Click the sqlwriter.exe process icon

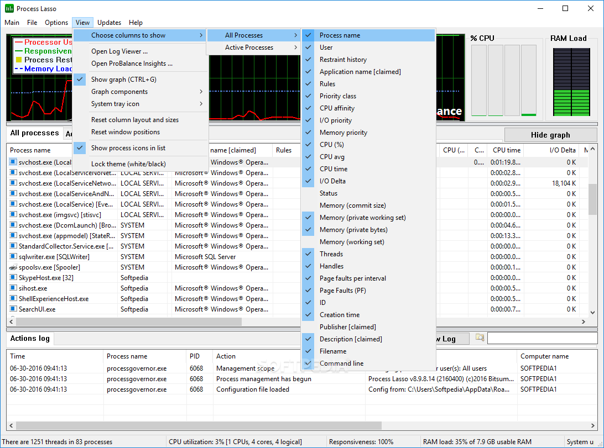coord(13,256)
